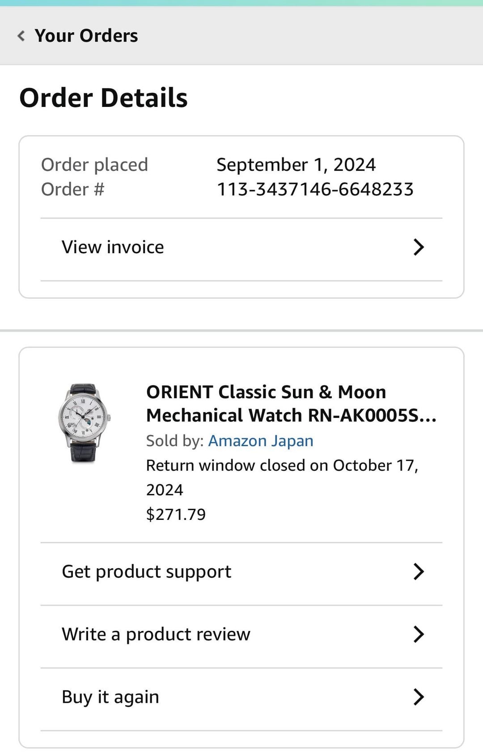Screen dimensions: 483x753
Task: Click the Order # label
Action: (72, 190)
